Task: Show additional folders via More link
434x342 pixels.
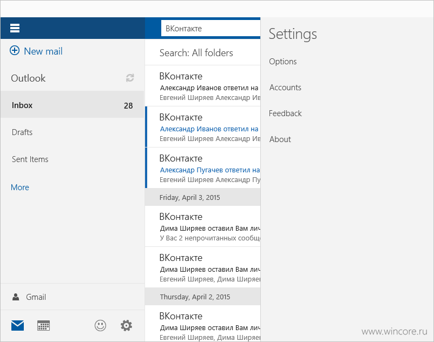Action: pyautogui.click(x=20, y=187)
